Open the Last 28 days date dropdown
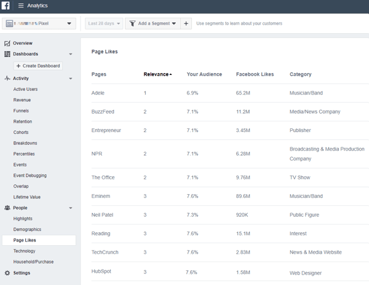This screenshot has width=369, height=285. coord(104,23)
